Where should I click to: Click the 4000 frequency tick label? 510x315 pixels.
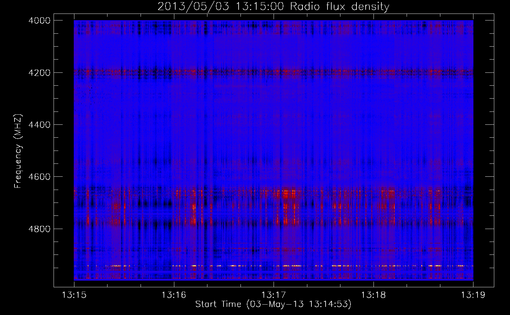point(39,20)
